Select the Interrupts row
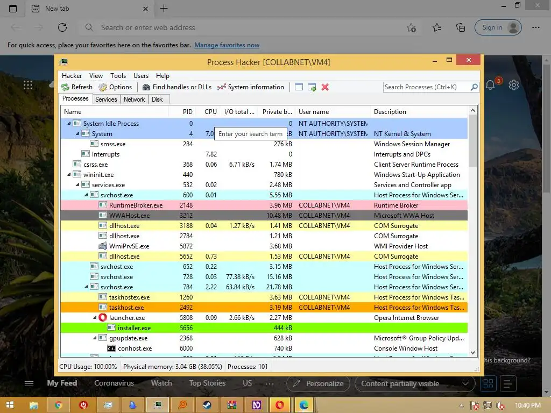 pyautogui.click(x=264, y=154)
